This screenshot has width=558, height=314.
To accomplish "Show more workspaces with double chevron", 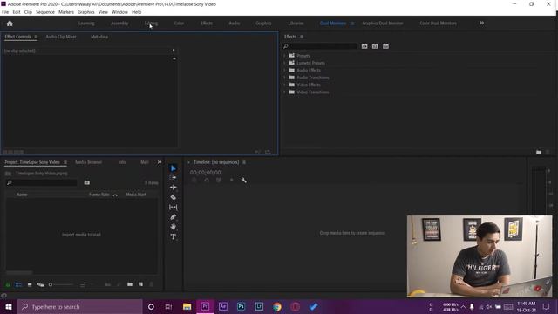I will 482,24.
